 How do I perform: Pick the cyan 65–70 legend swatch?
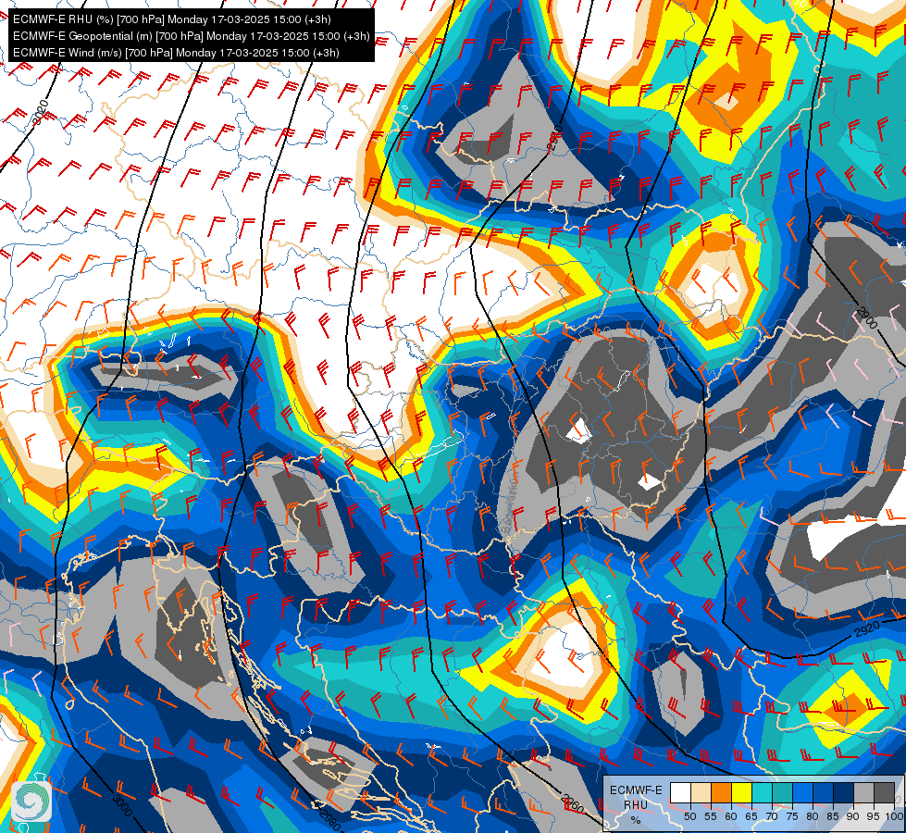point(763,792)
